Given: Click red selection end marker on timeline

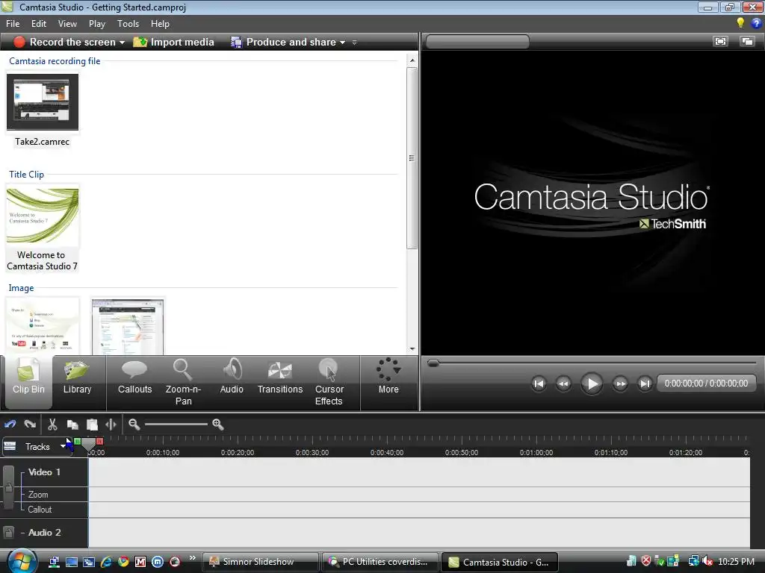Looking at the screenshot, I should (99, 441).
